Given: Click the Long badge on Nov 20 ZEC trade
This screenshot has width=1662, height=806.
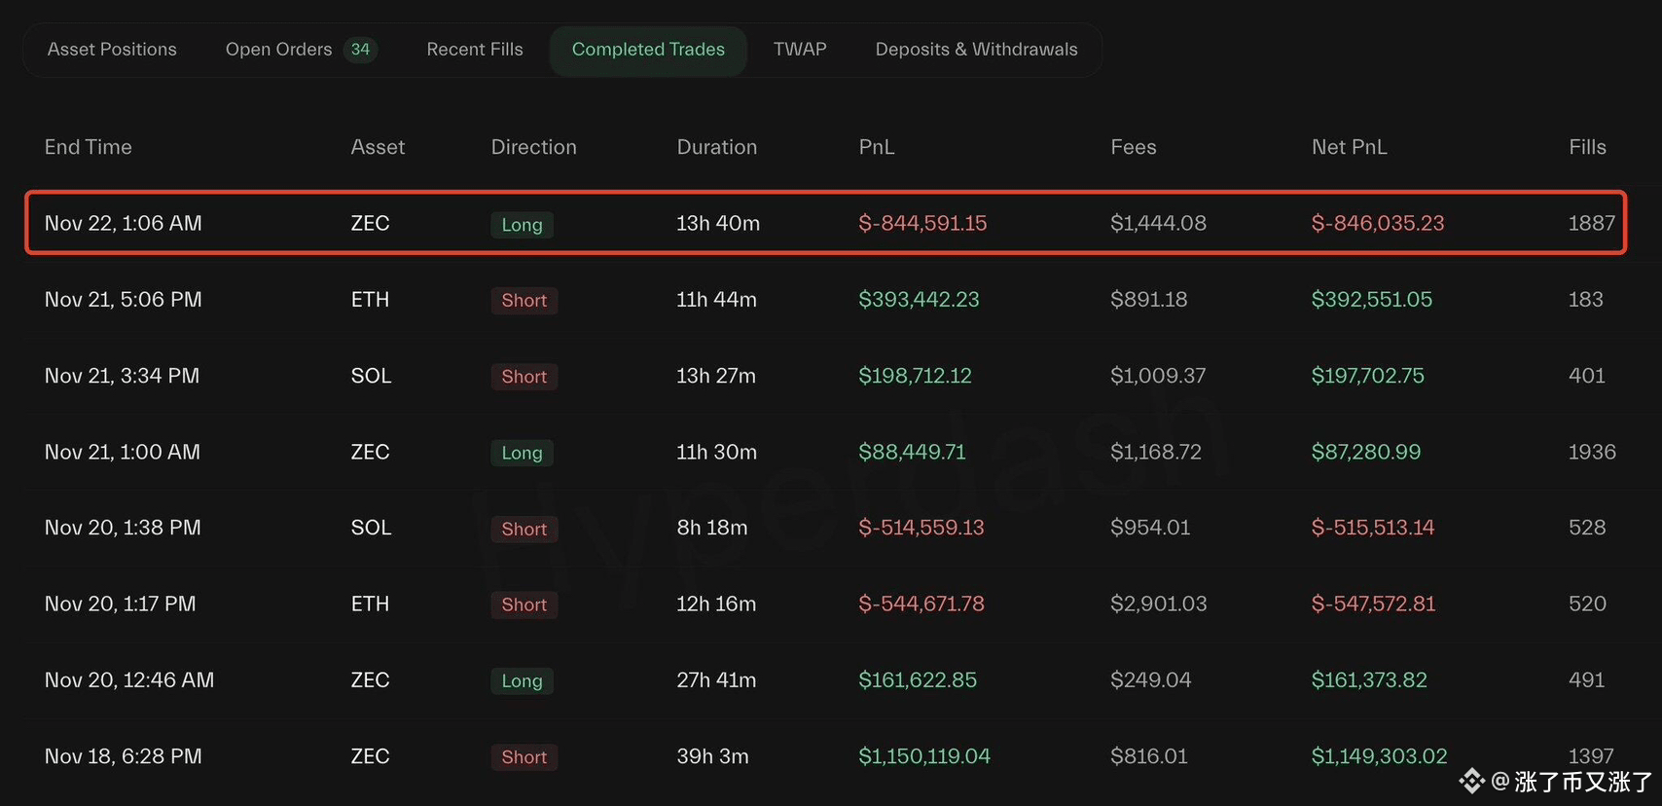Looking at the screenshot, I should (x=522, y=681).
